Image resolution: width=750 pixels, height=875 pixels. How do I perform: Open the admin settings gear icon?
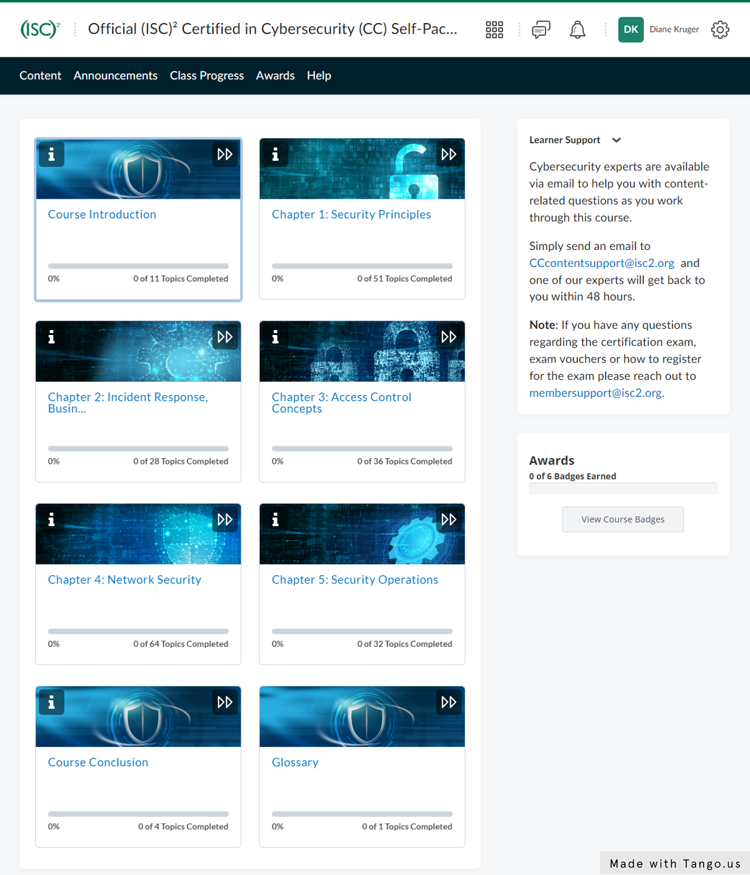click(x=720, y=29)
